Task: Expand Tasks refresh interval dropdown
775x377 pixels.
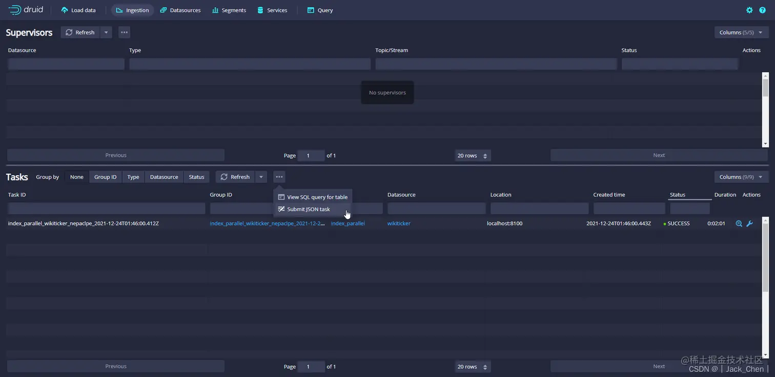Action: (261, 177)
